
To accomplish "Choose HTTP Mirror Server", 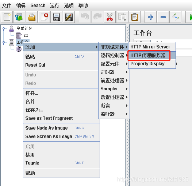I will click(x=152, y=47).
